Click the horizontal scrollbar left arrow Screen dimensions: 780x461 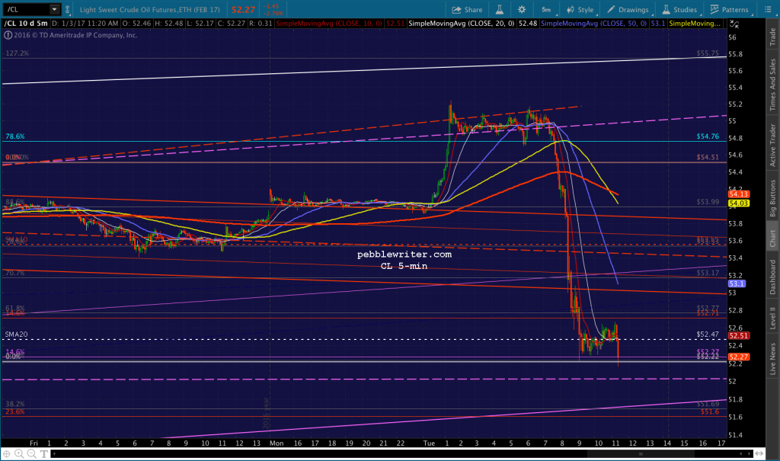(x=54, y=453)
